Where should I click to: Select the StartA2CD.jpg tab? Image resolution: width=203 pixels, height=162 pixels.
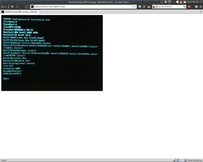tap(20, 12)
